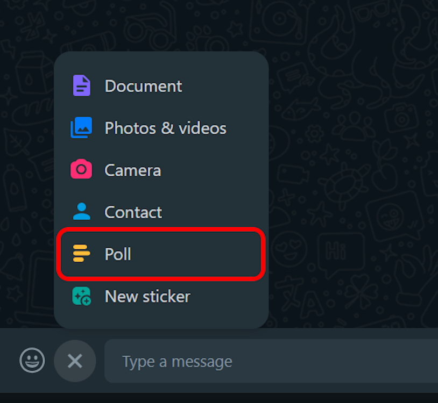This screenshot has height=403, width=438.
Task: Dismiss the attachment menu via close button
Action: pos(75,361)
